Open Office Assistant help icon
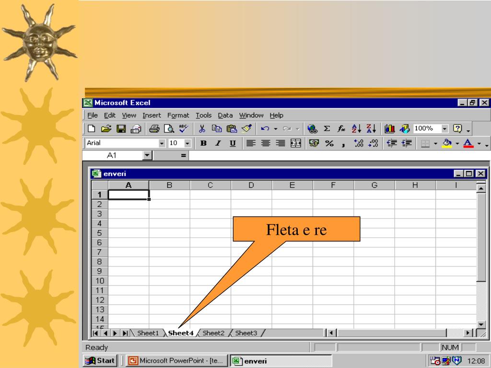The image size is (491, 368). coord(457,128)
